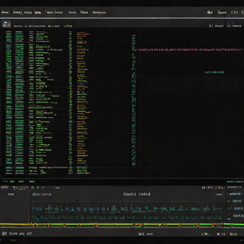Open the bracketed dropdown in the top menu bar

54,12
